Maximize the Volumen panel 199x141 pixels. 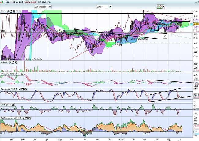(x=13, y=62)
